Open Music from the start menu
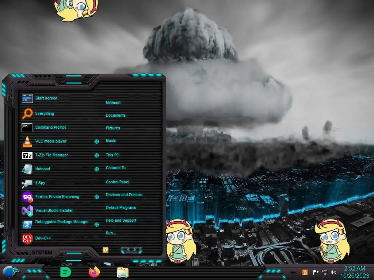374x280 pixels. [x=111, y=141]
